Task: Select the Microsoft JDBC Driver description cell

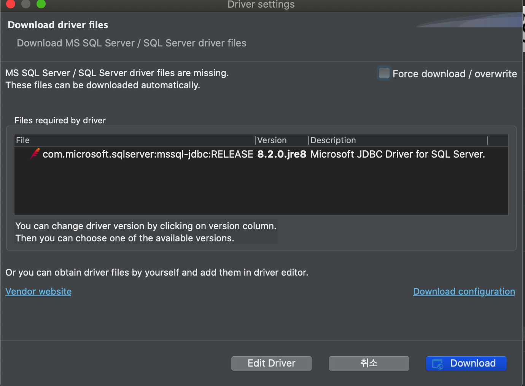Action: [398, 154]
